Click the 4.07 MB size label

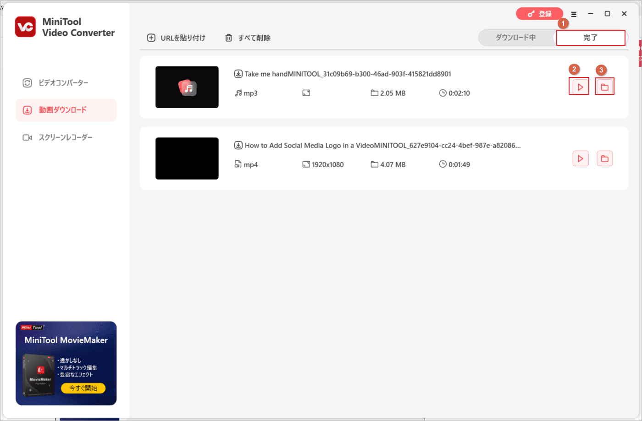393,164
